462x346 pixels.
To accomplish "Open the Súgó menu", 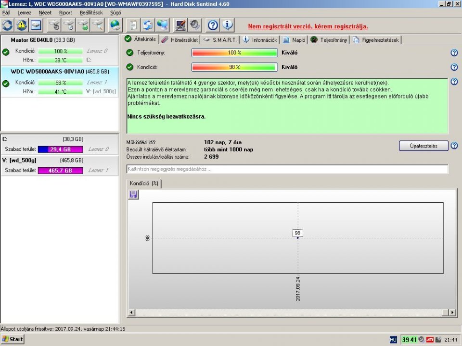I will click(115, 12).
